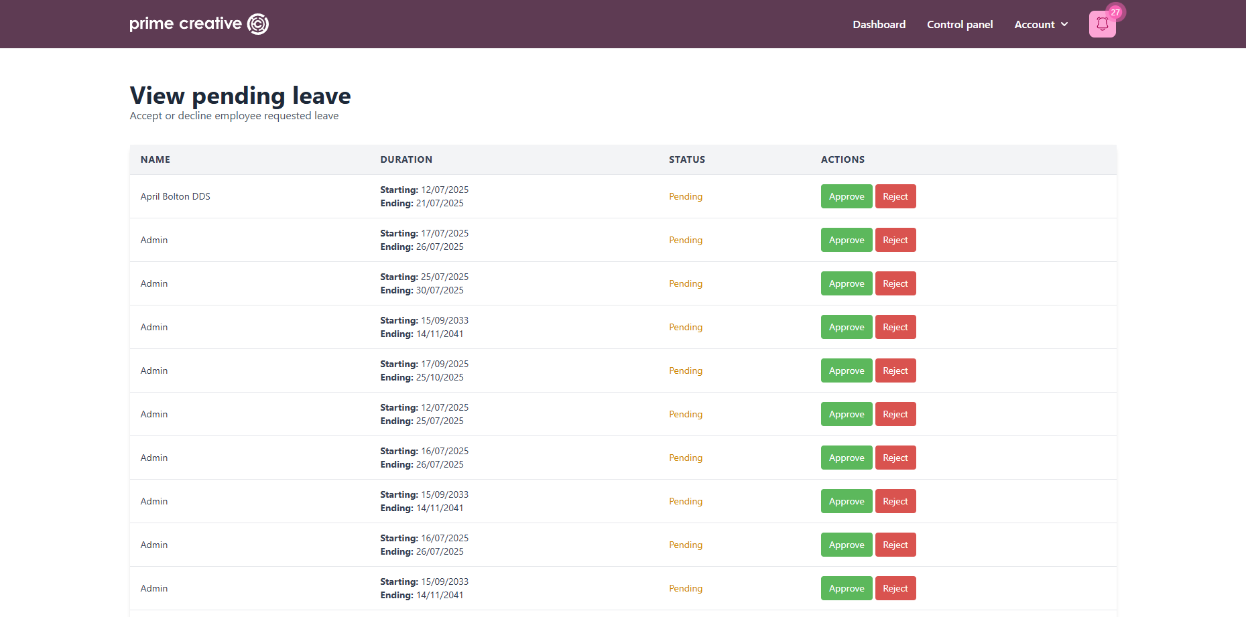Reject leave ending 25/10/2025
The width and height of the screenshot is (1246, 617).
895,370
